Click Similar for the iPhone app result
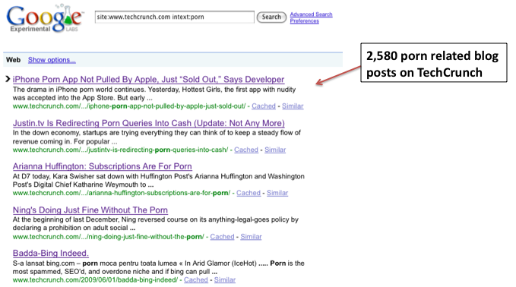The height and width of the screenshot is (287, 516). [x=293, y=106]
